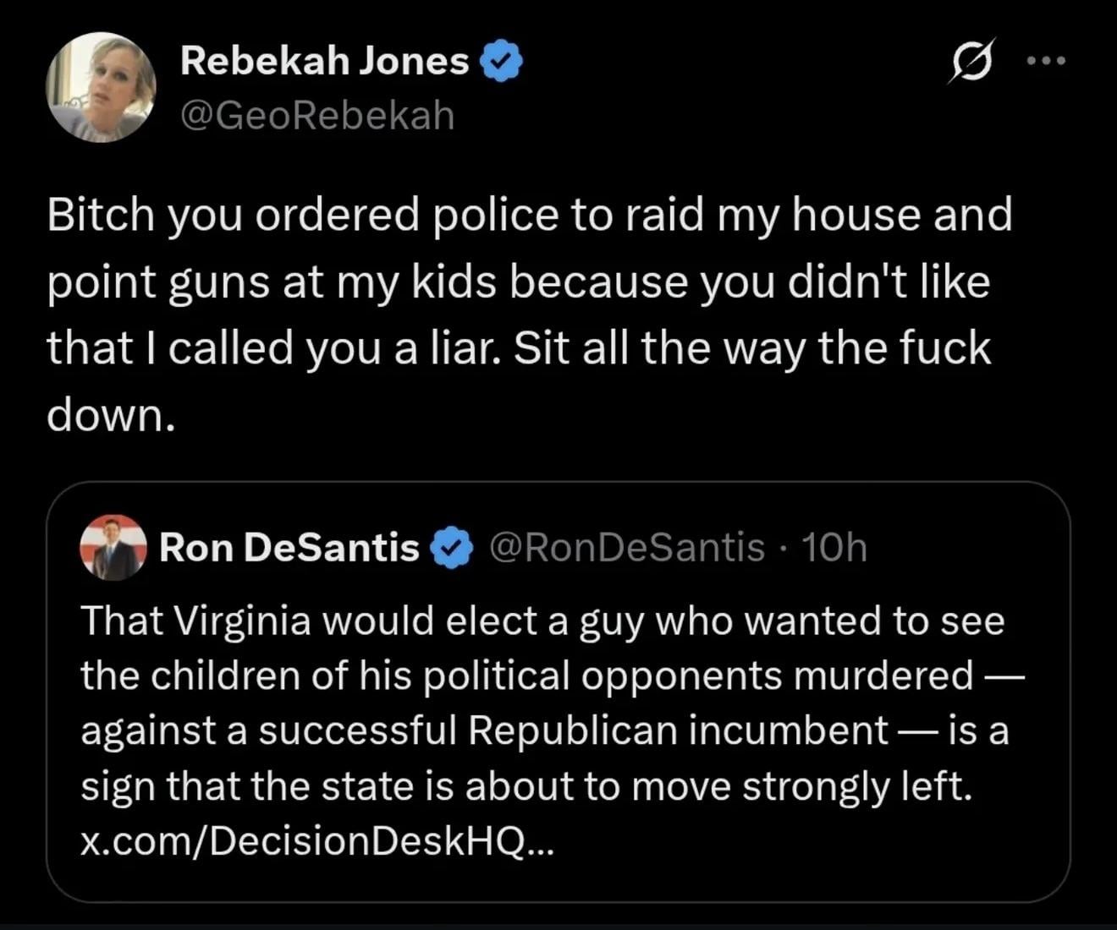Open the Grok slashed-circle icon
The width and height of the screenshot is (1117, 930).
[971, 61]
